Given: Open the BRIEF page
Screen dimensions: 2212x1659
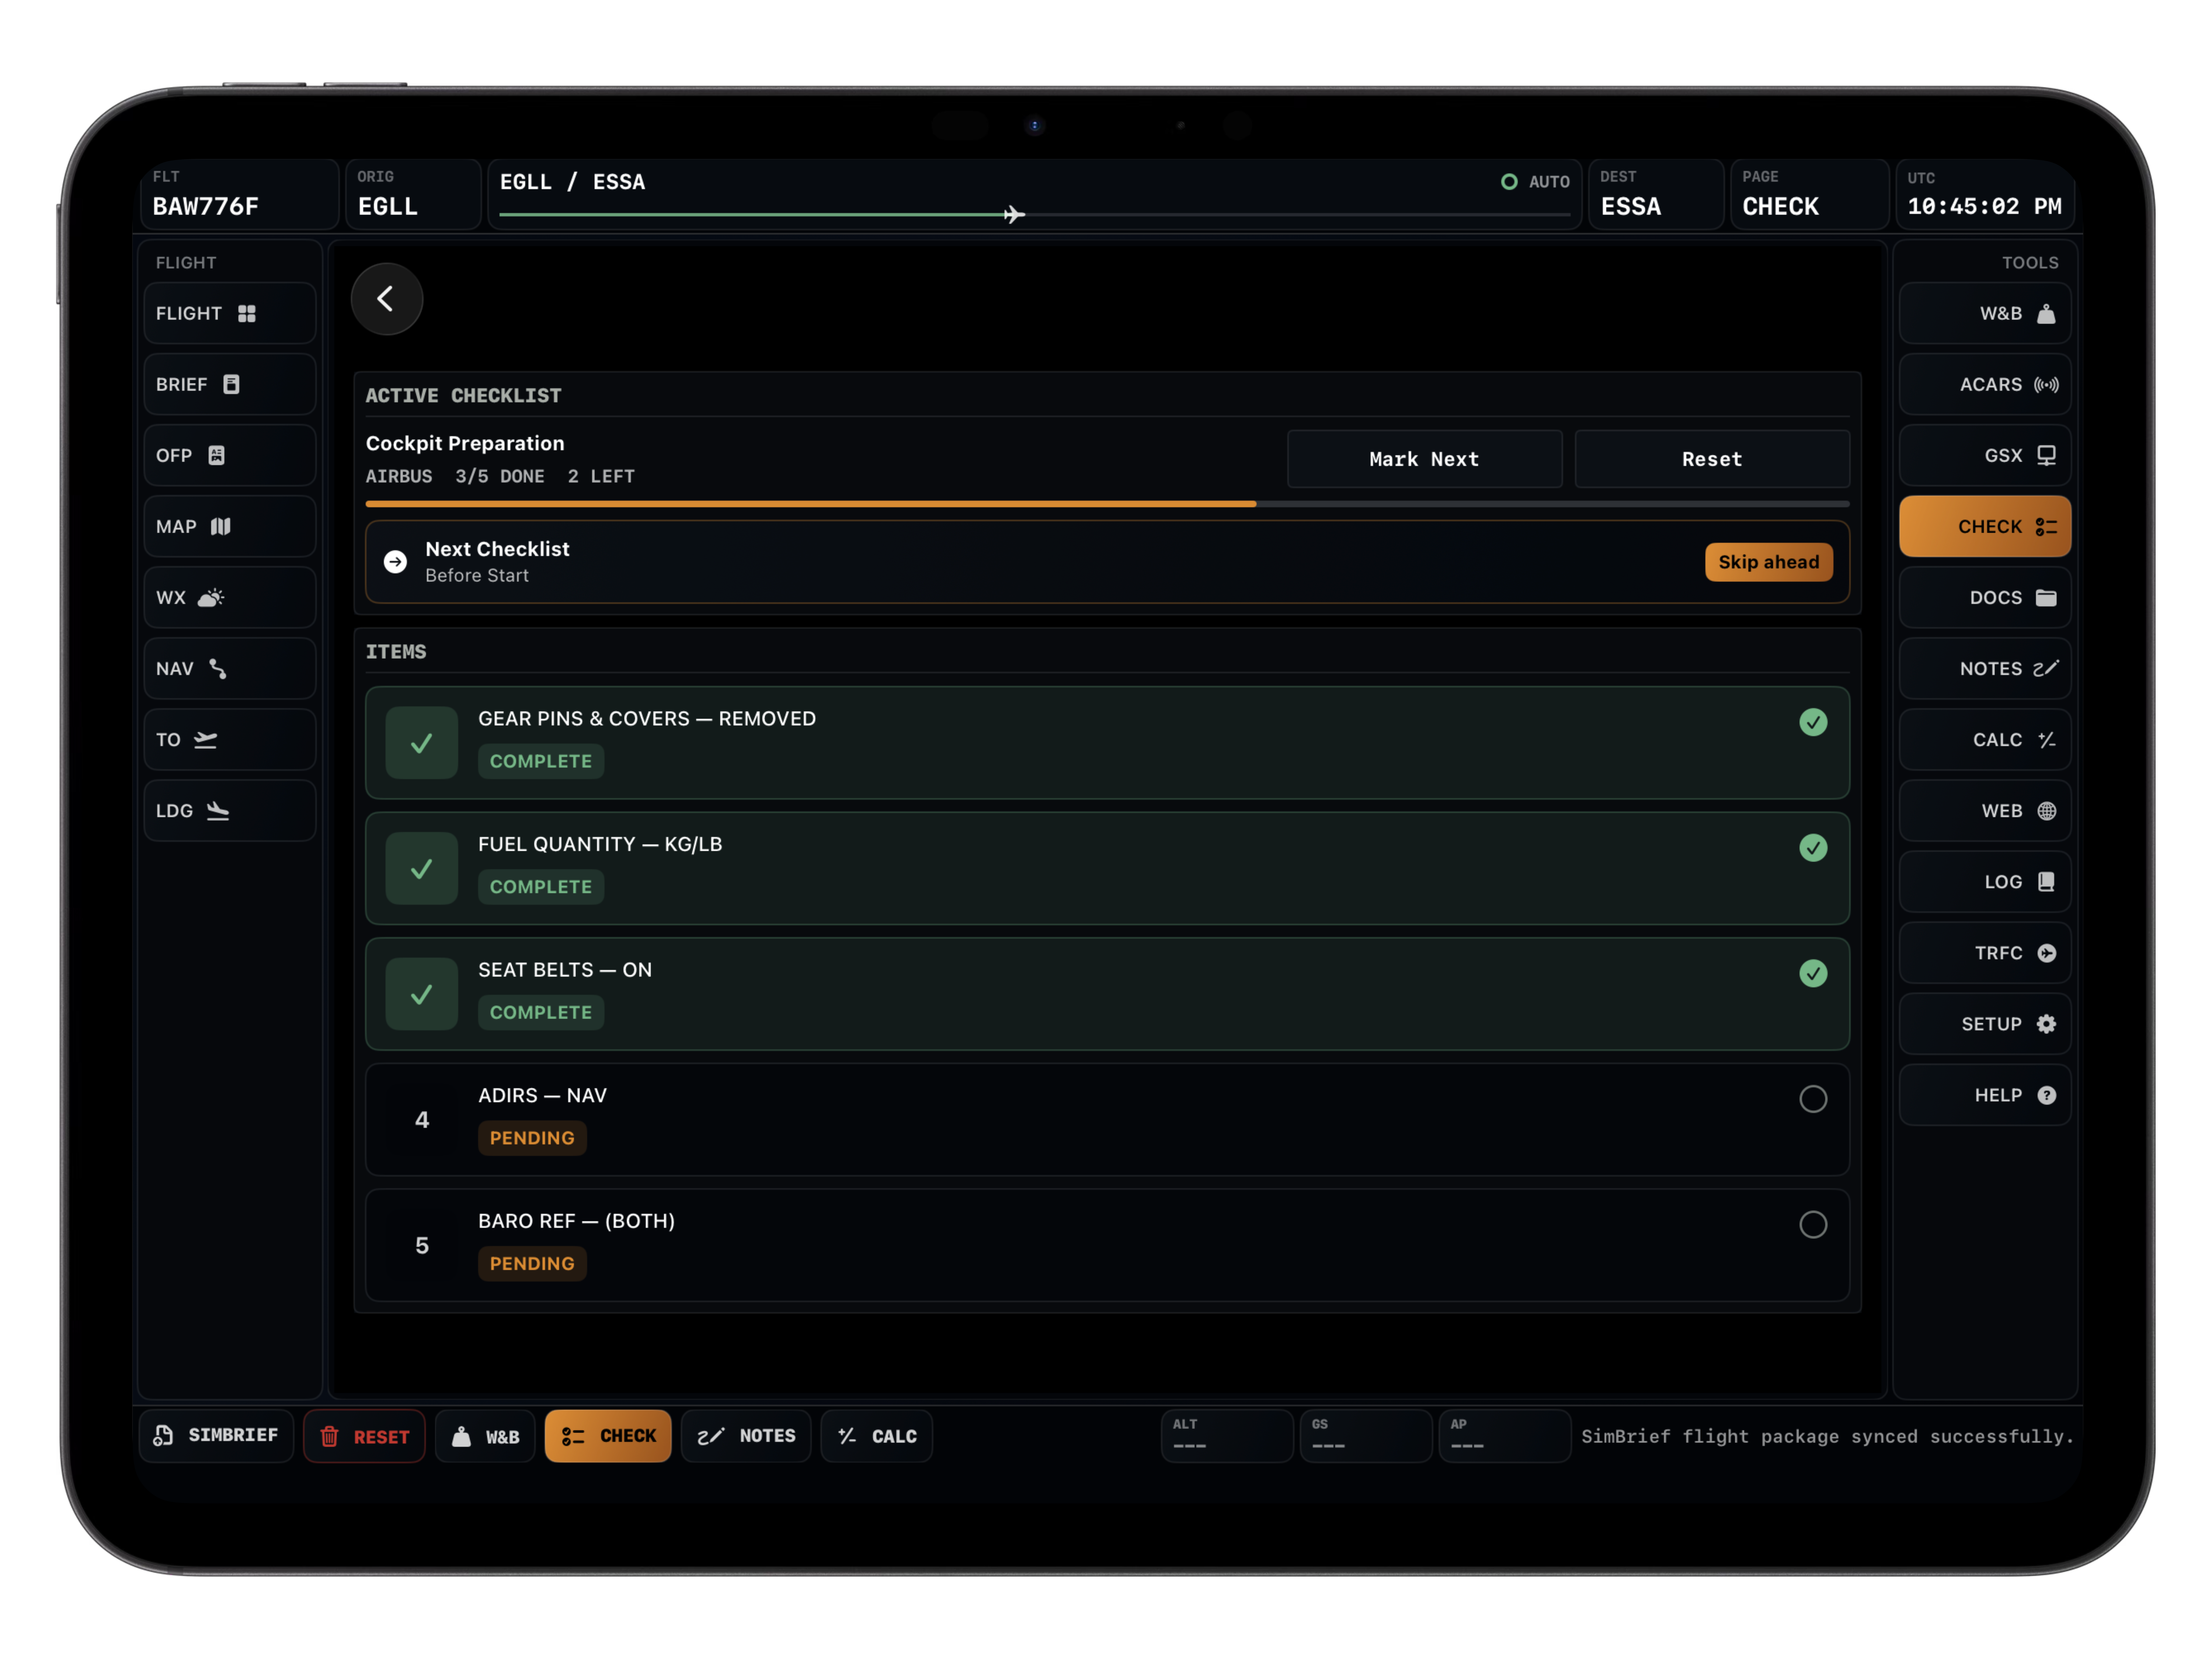Looking at the screenshot, I should point(230,385).
